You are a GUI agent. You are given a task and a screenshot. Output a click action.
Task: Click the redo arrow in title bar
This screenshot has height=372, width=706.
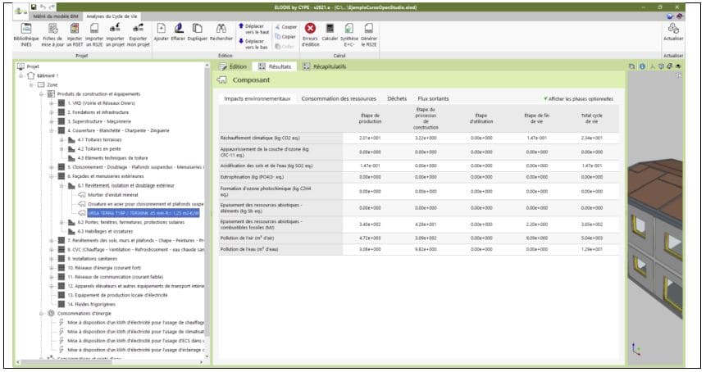tap(52, 7)
